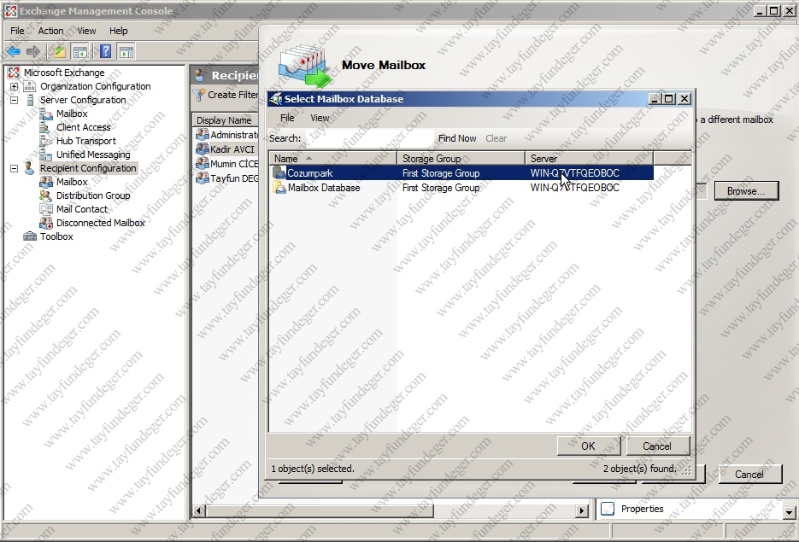Screen dimensions: 799x542
Task: Select the Hub Transport tree item
Action: (86, 141)
